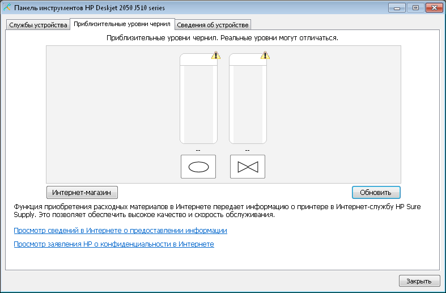Refresh ink levels with Обновить button
Screen dimensions: 446x293
coord(376,193)
